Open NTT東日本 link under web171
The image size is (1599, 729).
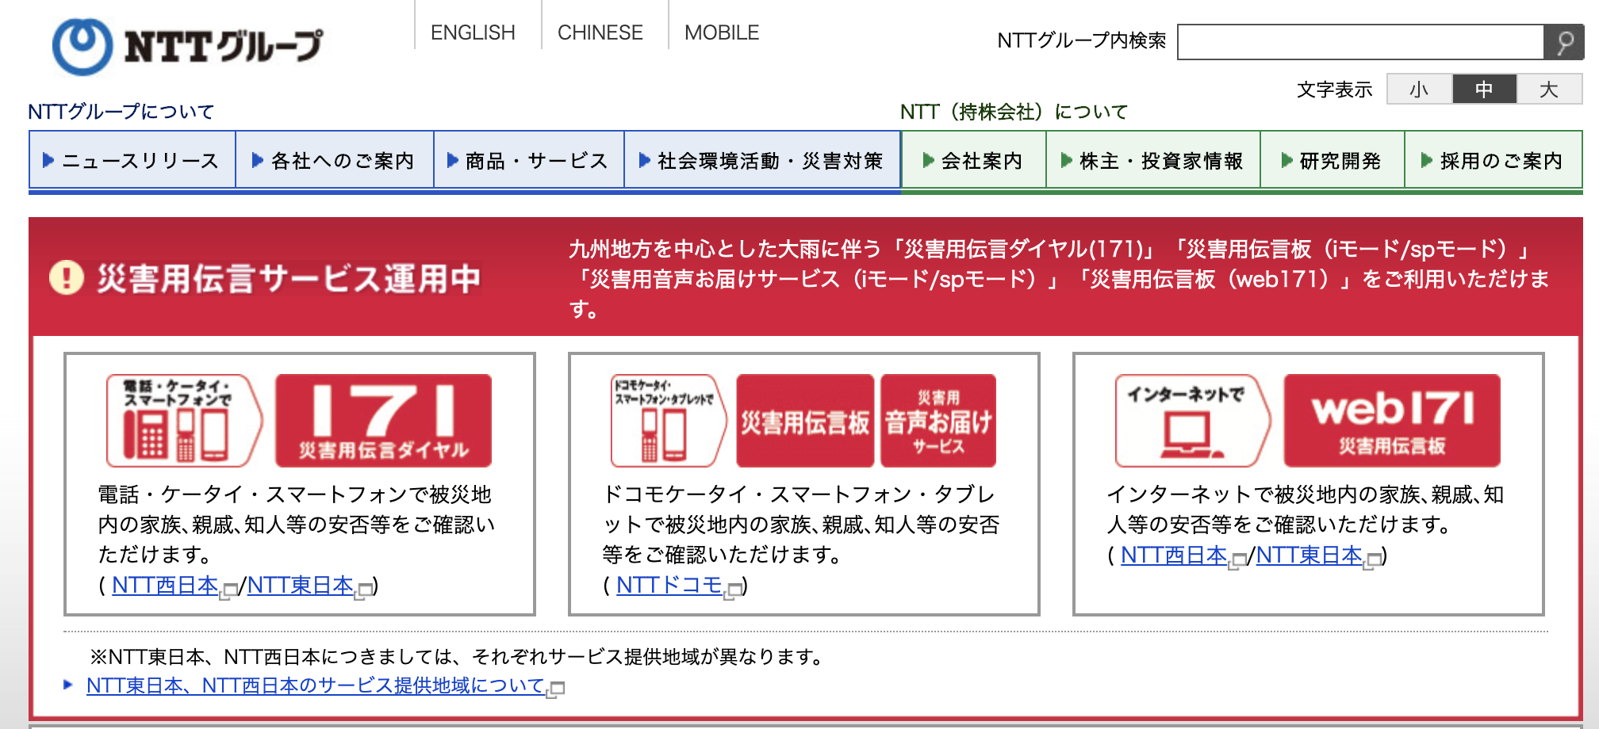(x=1309, y=555)
